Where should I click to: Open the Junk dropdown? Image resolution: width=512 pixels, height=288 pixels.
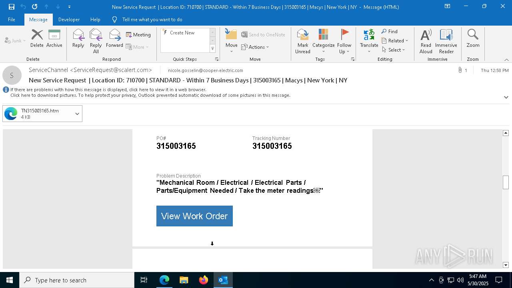click(x=15, y=40)
